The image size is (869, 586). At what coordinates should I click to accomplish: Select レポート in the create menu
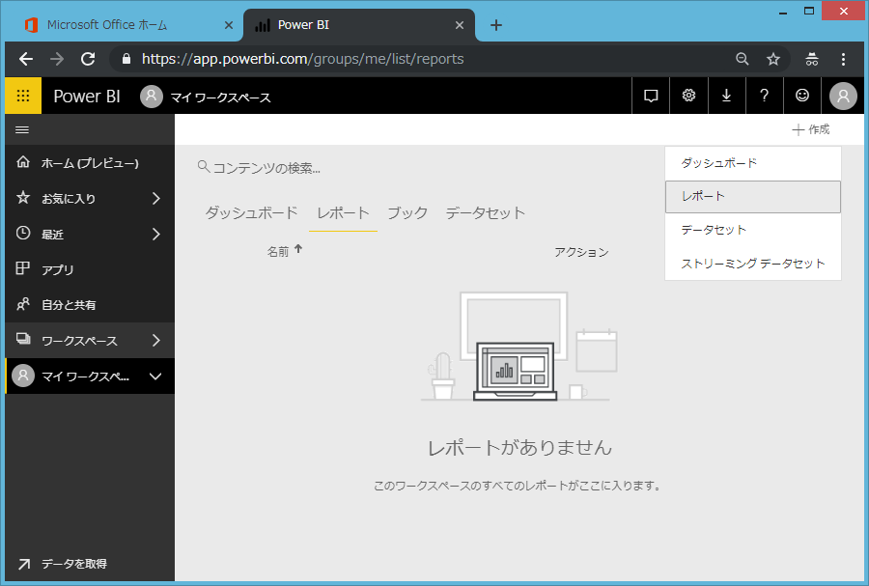[x=752, y=197]
